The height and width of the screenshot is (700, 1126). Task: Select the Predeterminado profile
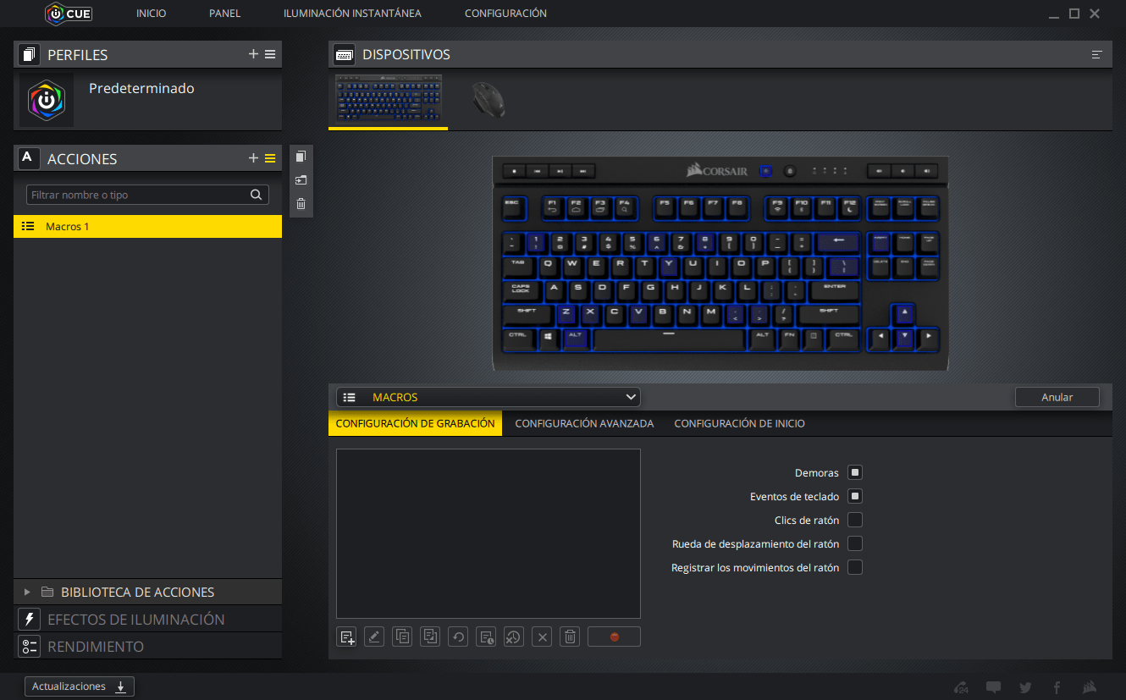pos(147,100)
